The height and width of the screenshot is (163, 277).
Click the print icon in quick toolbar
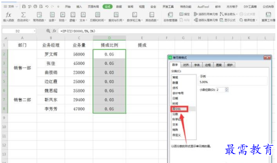pyautogui.click(x=36, y=6)
